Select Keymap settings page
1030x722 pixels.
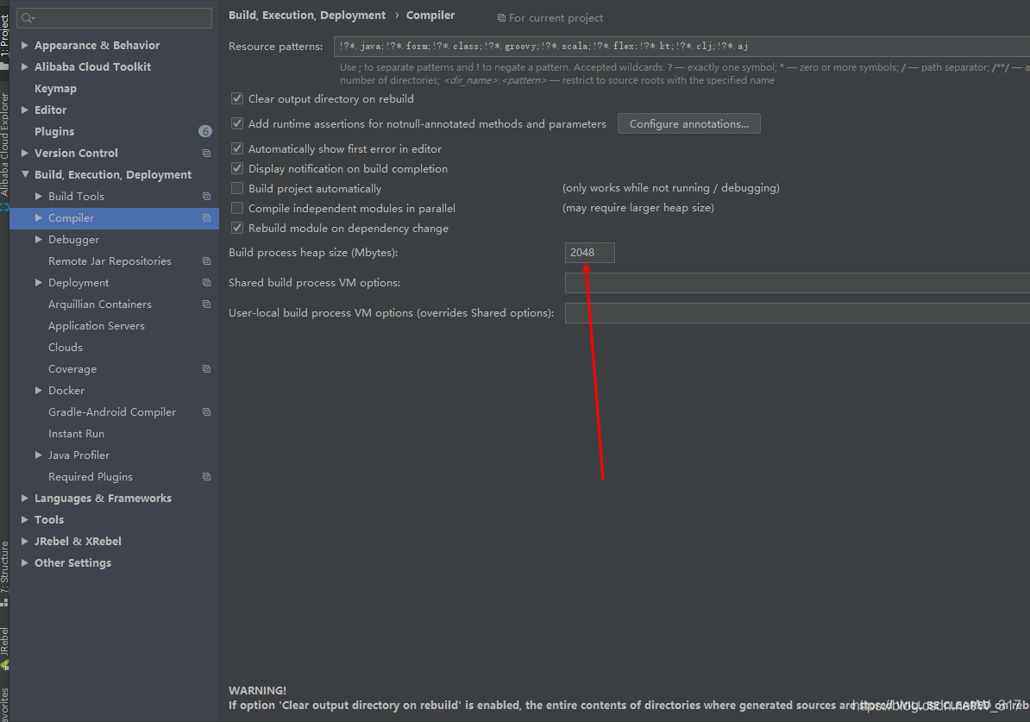(55, 89)
